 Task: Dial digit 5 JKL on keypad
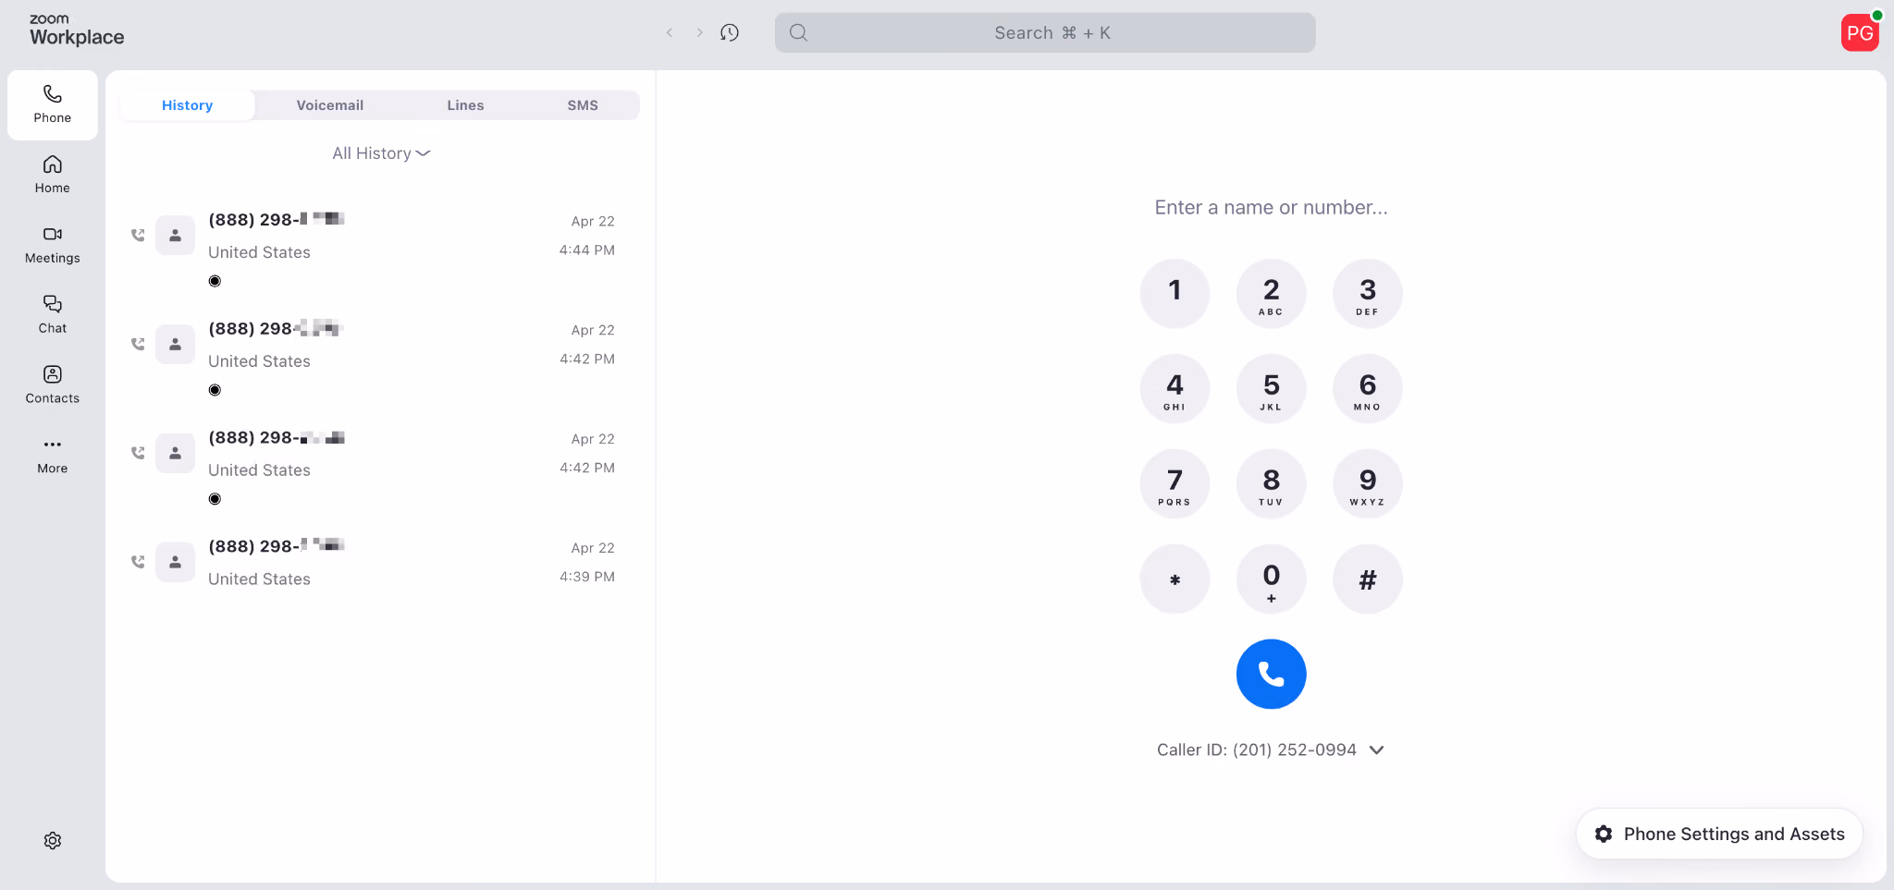[1271, 388]
